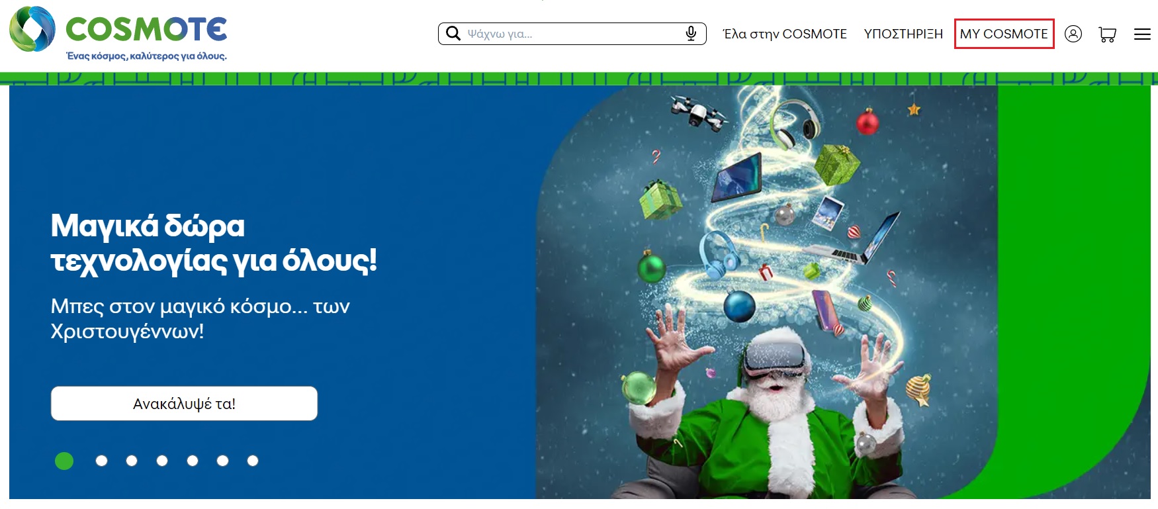This screenshot has width=1158, height=509.
Task: Open the hamburger menu icon
Action: (x=1142, y=34)
